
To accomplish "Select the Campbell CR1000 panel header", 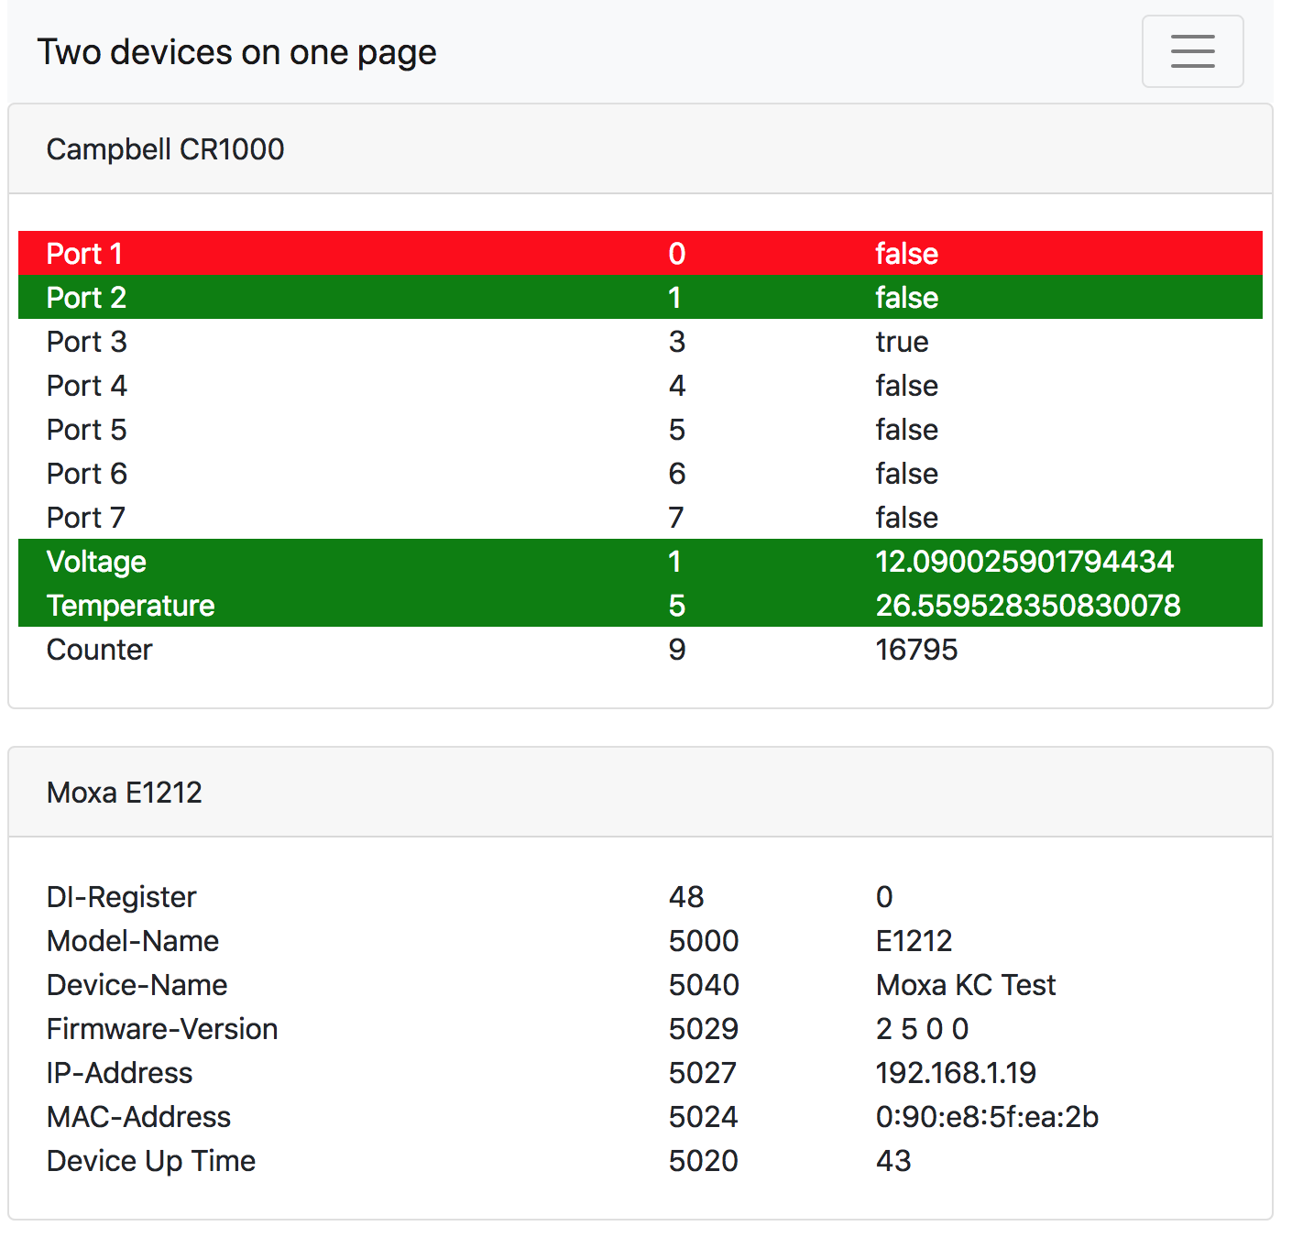I will (x=641, y=149).
